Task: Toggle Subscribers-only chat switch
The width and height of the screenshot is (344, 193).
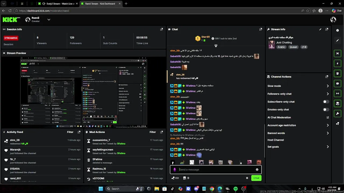Action: [x=326, y=102]
